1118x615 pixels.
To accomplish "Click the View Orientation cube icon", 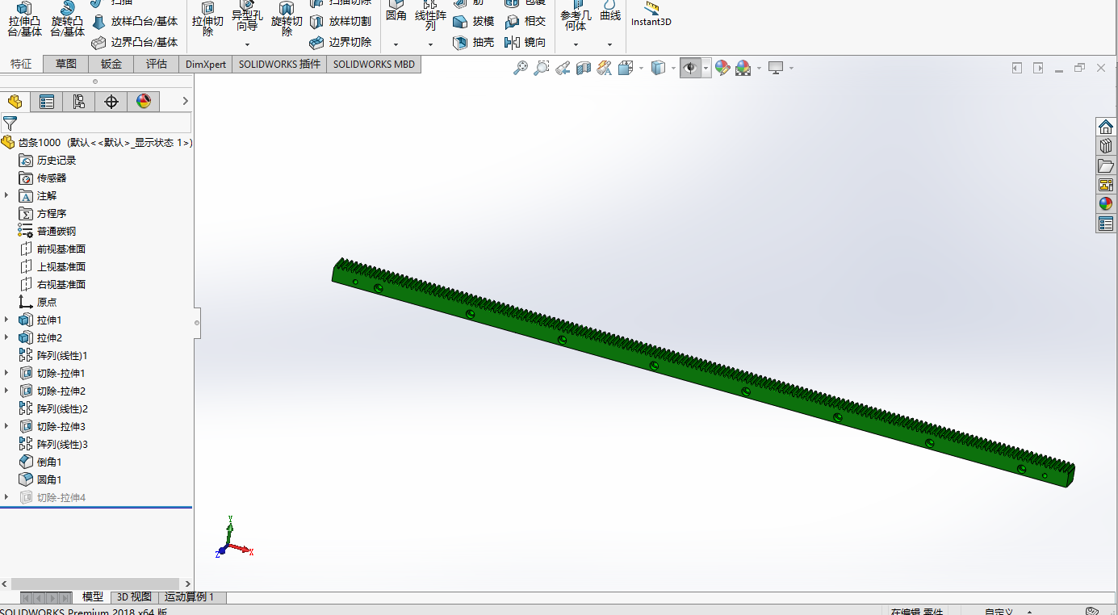I will pos(626,69).
